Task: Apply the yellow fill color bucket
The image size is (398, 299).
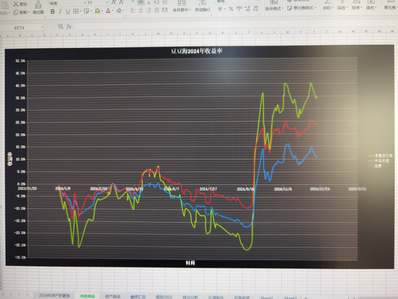Action: (97, 11)
